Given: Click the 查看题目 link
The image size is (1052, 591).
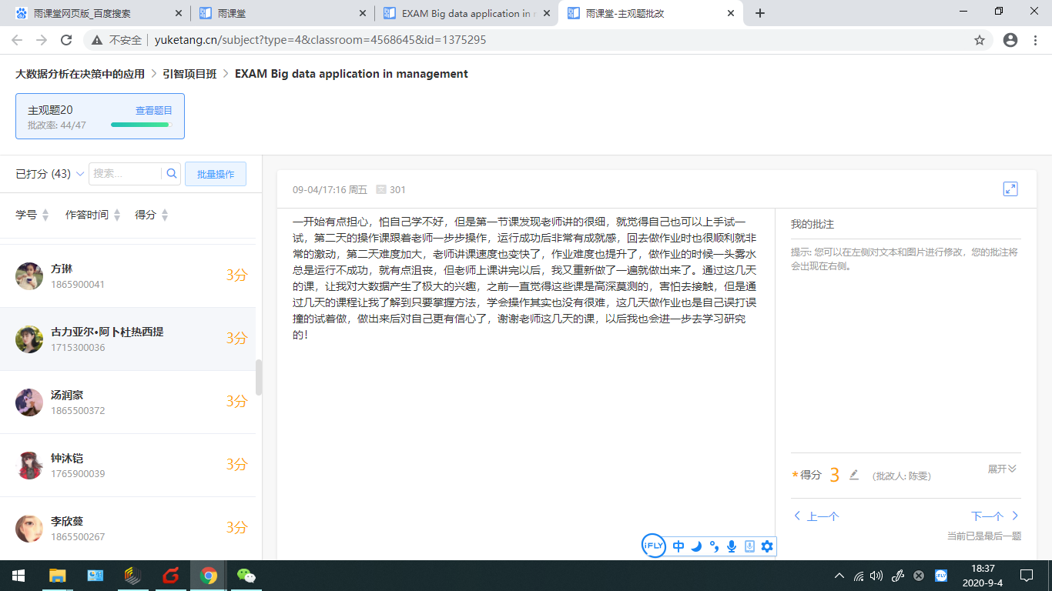Looking at the screenshot, I should 154,111.
